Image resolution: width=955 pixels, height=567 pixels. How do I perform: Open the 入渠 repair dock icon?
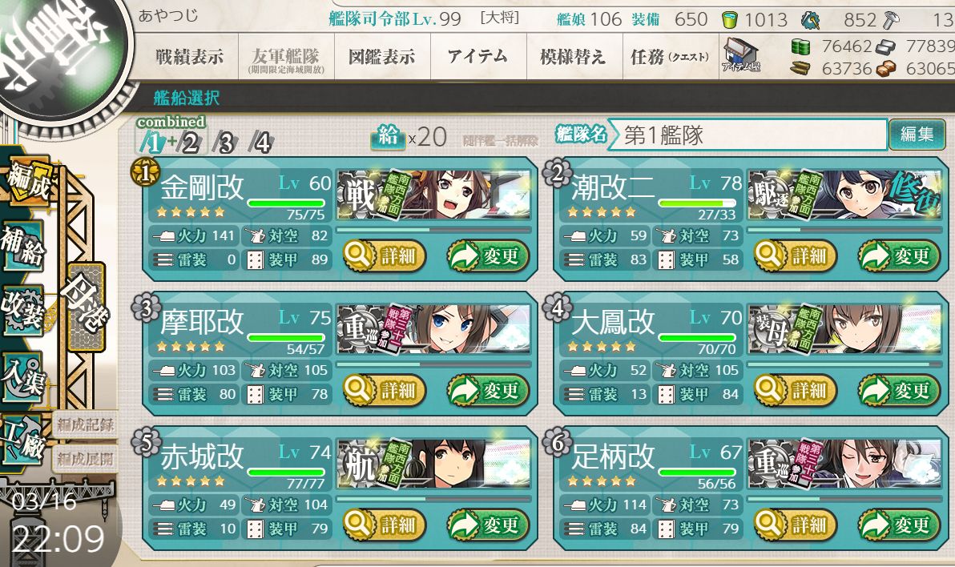click(23, 377)
